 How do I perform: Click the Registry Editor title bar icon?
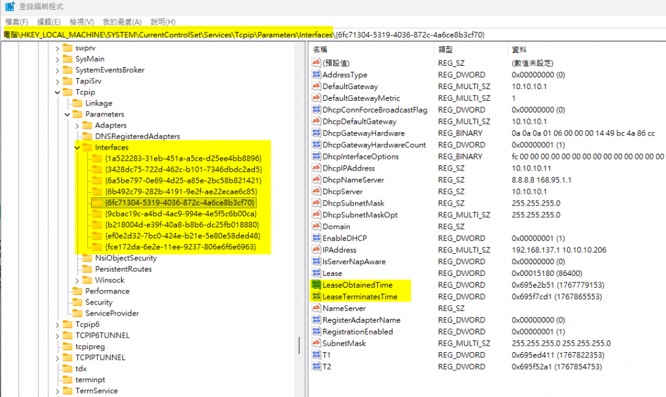[9, 7]
